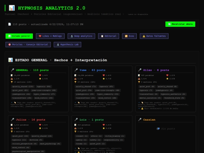The width and height of the screenshot is (204, 153).
Task: Select the Estado general tab
Action: (x=19, y=36)
